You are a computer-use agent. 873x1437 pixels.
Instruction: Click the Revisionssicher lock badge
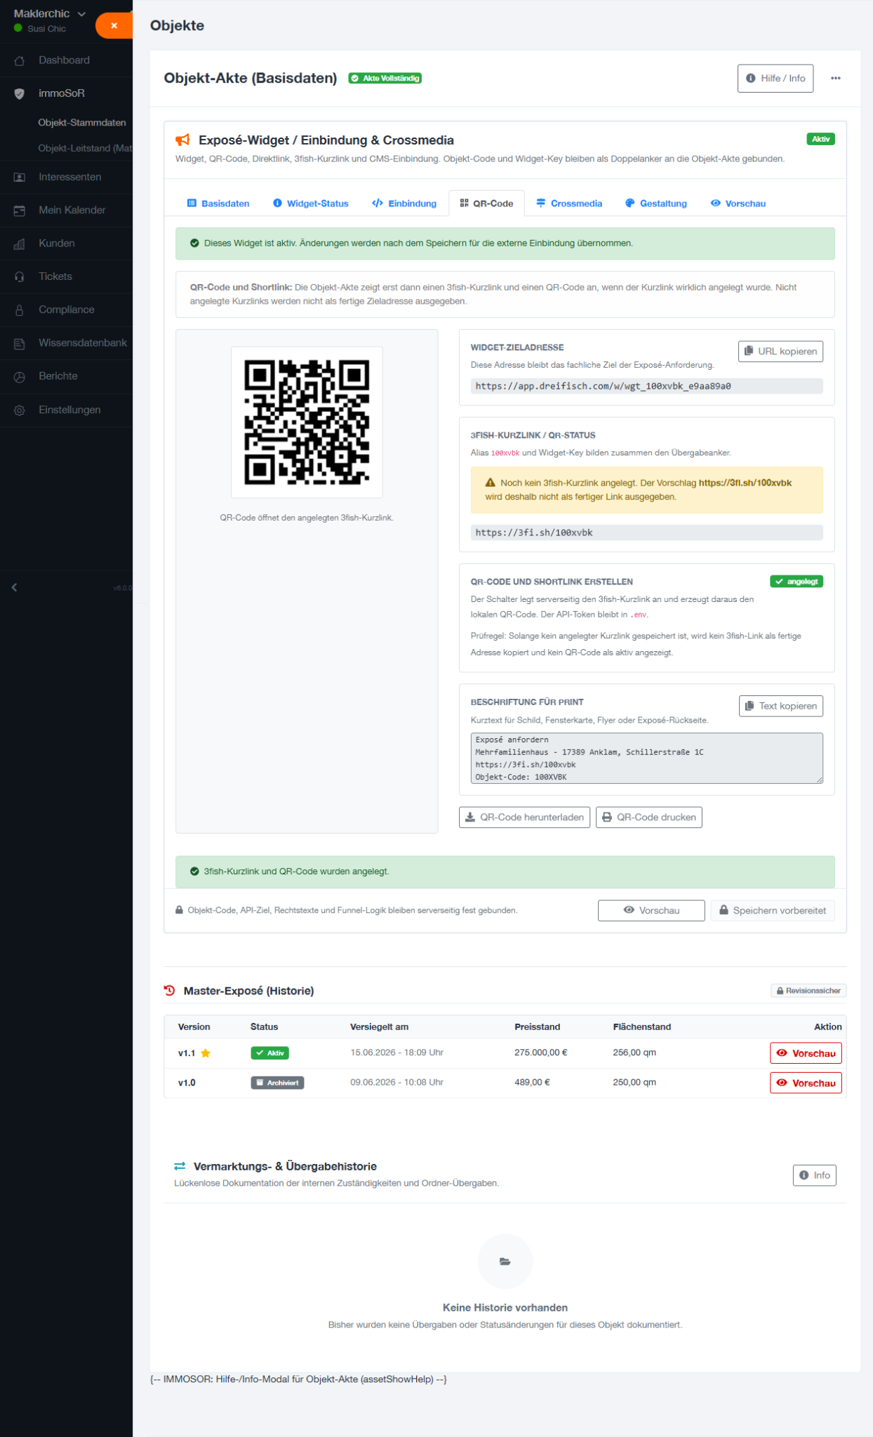808,991
